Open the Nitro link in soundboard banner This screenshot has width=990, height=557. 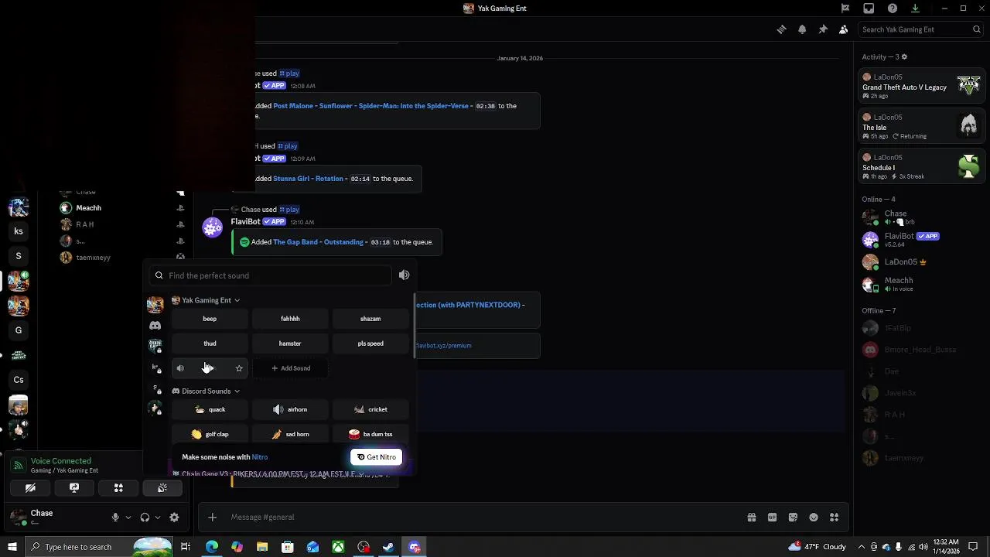click(259, 457)
